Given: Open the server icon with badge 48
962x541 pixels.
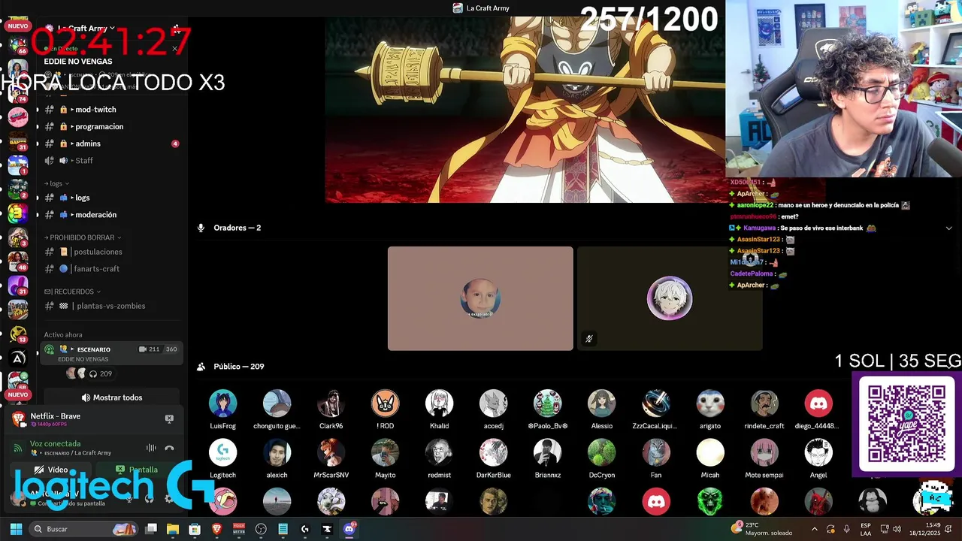Looking at the screenshot, I should (x=18, y=261).
